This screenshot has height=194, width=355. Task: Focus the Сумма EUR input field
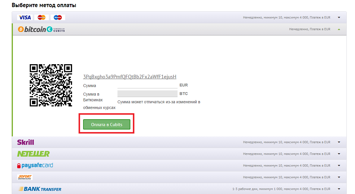[x=147, y=85]
